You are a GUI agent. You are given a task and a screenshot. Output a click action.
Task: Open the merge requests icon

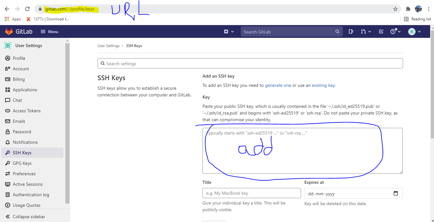pyautogui.click(x=364, y=31)
